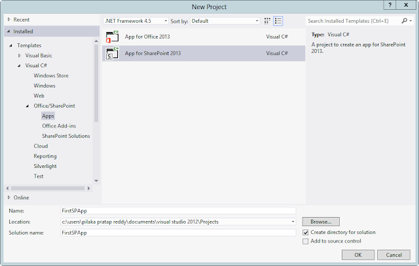Select SharePoint Solutions category
Image resolution: width=419 pixels, height=266 pixels.
[65, 136]
